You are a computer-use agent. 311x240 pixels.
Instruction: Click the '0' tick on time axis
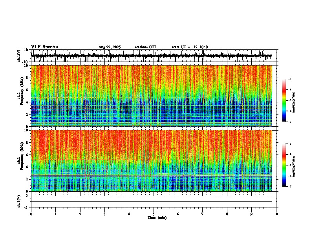[x=31, y=214]
